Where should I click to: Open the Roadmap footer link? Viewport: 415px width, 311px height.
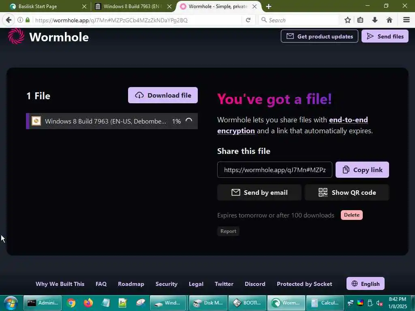tap(131, 284)
